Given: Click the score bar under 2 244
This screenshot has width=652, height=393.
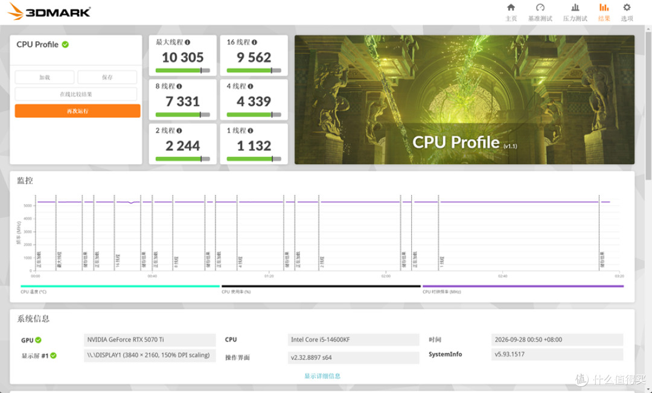Looking at the screenshot, I should (182, 159).
